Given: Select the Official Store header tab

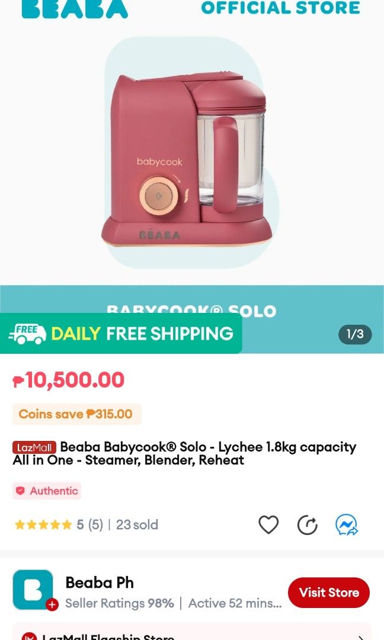Looking at the screenshot, I should [x=281, y=8].
